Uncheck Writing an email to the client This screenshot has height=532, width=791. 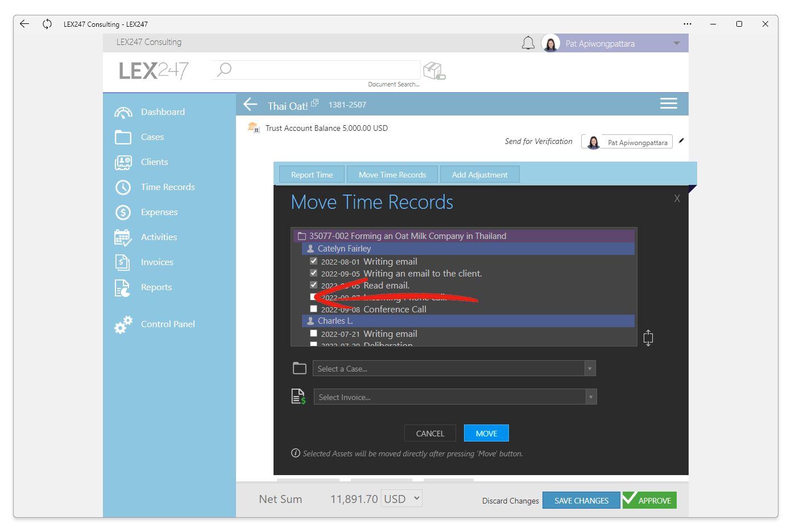tap(313, 273)
